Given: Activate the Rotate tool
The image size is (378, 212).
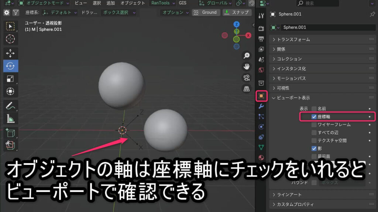Looking at the screenshot, I should coord(10,66).
